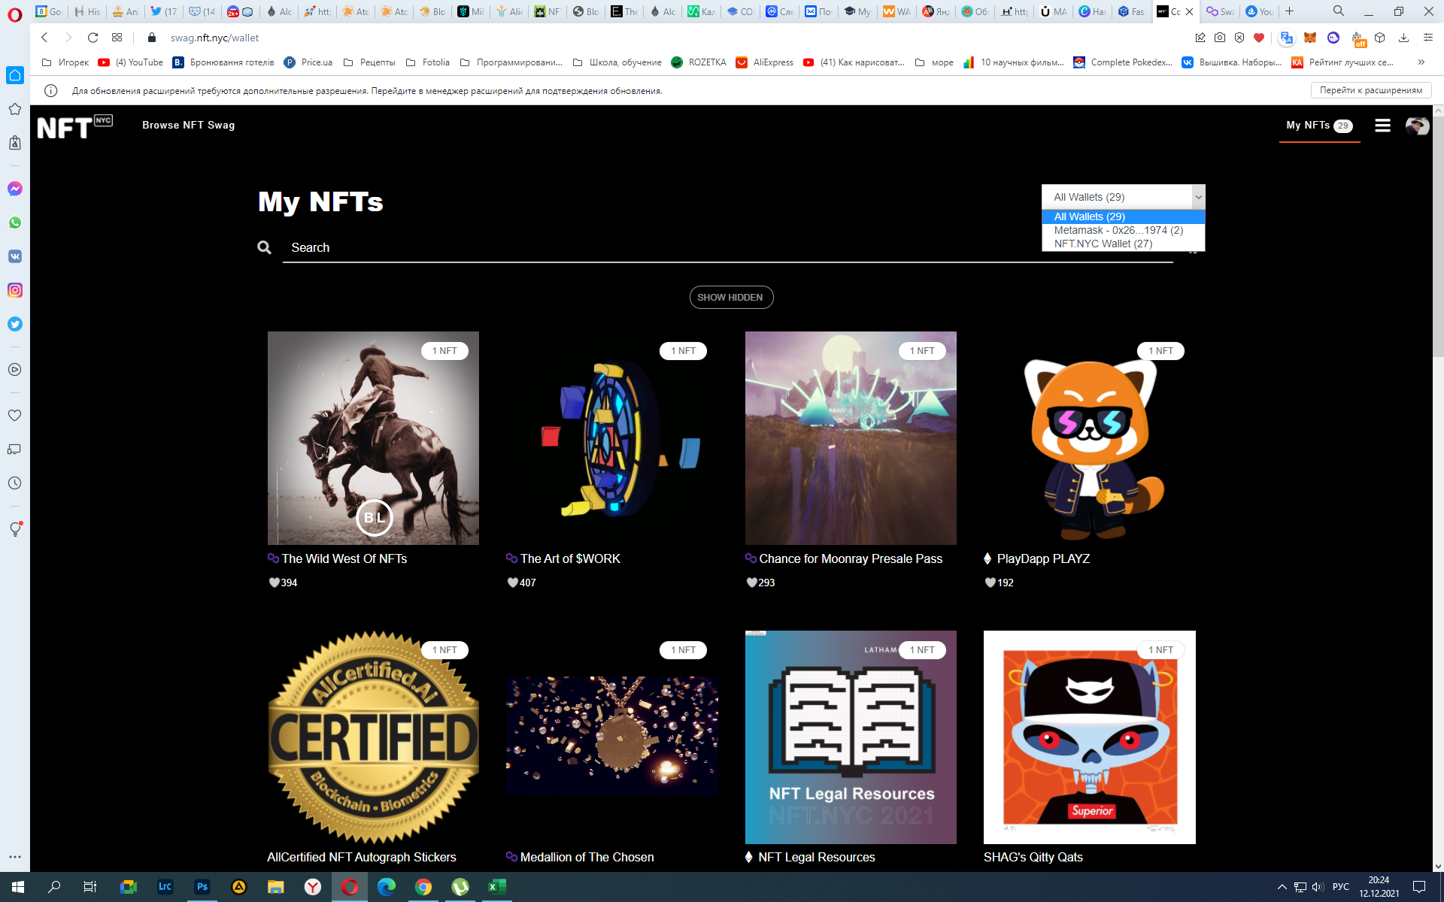Click the heart under PlayDapp PLAYZ
The width and height of the screenshot is (1444, 902).
[990, 583]
